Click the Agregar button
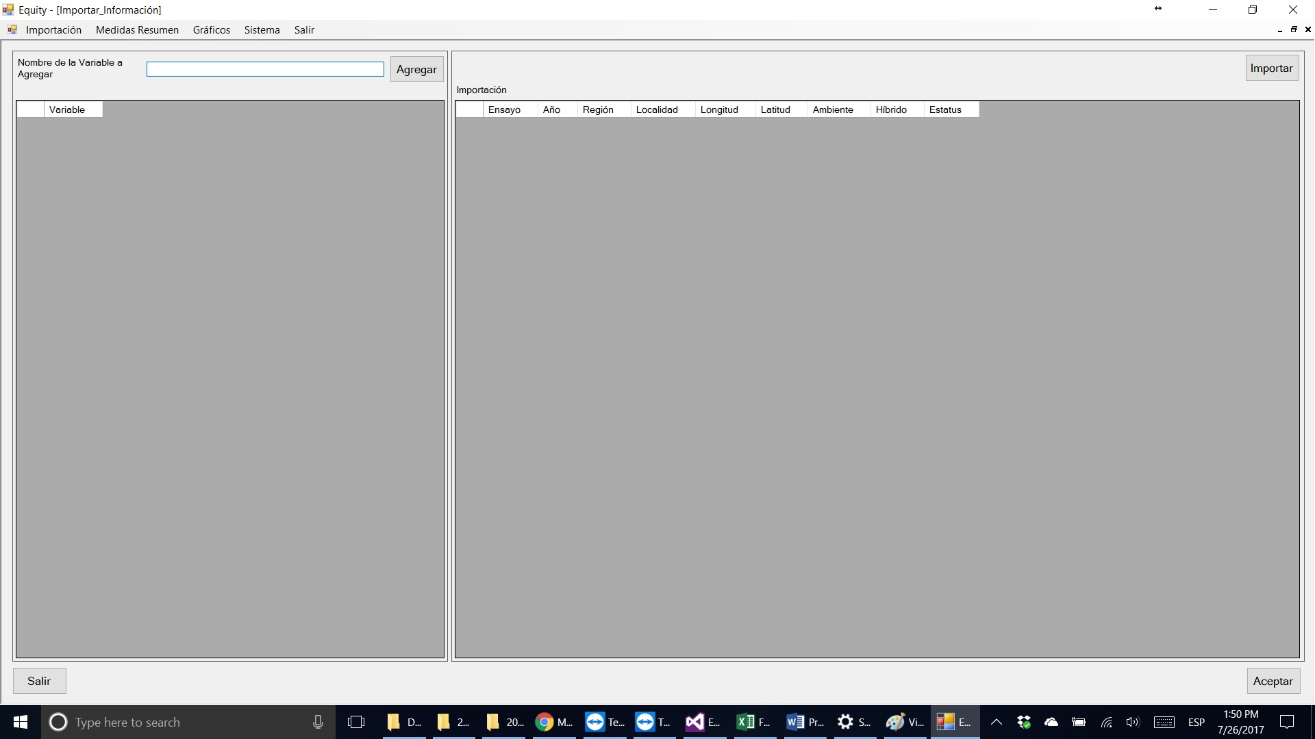 point(416,69)
